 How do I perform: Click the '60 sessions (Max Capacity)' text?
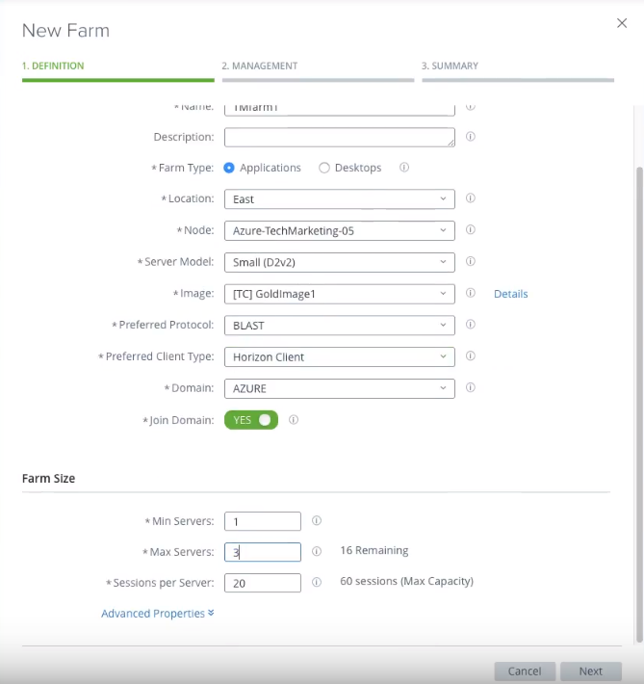click(x=406, y=582)
